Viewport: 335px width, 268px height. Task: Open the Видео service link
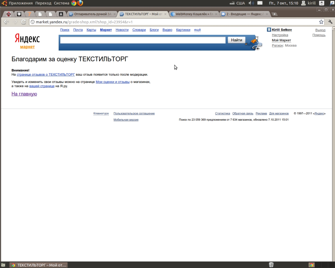coord(167,30)
